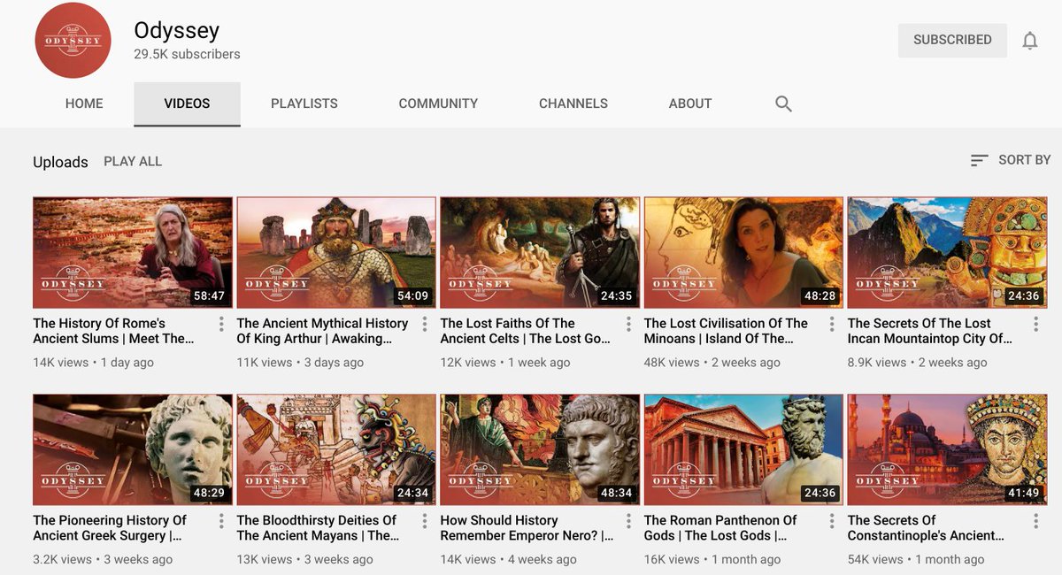Select the Videos tab
This screenshot has width=1062, height=575.
[x=187, y=103]
